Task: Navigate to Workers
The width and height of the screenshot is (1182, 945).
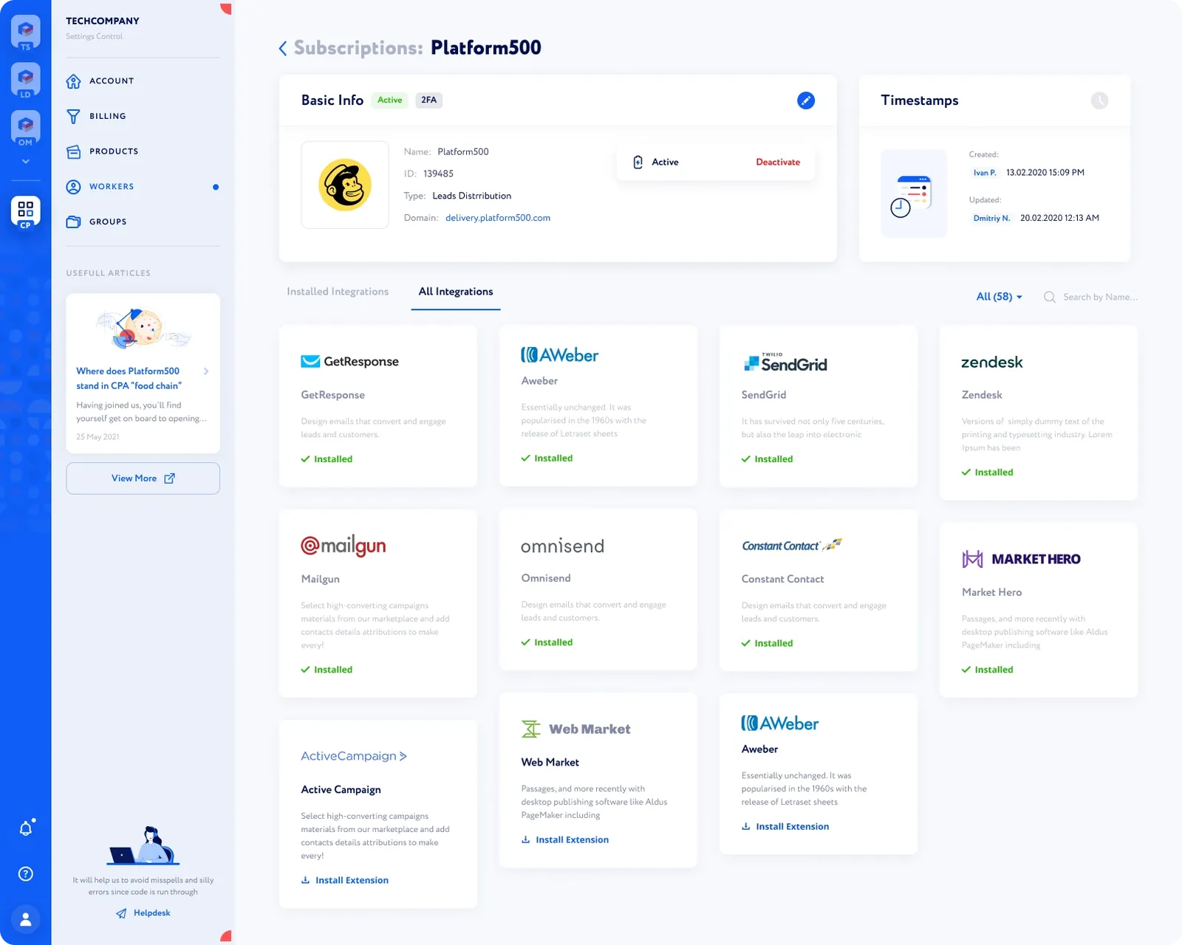Action: 112,187
